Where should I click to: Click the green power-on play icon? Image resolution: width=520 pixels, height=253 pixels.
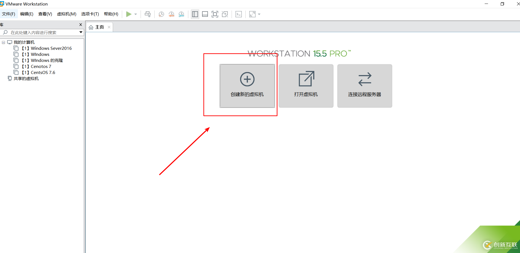point(129,14)
